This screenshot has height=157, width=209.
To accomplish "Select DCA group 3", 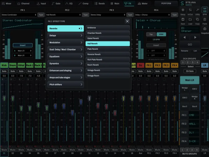I will click(193, 62).
